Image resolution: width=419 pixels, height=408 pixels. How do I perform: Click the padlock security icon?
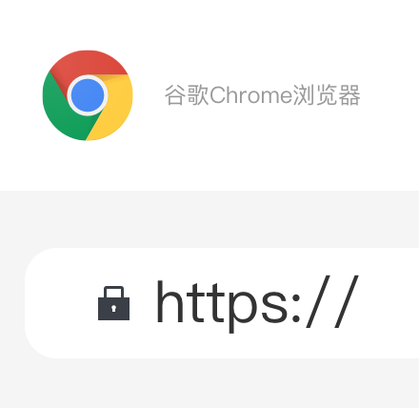(x=113, y=303)
